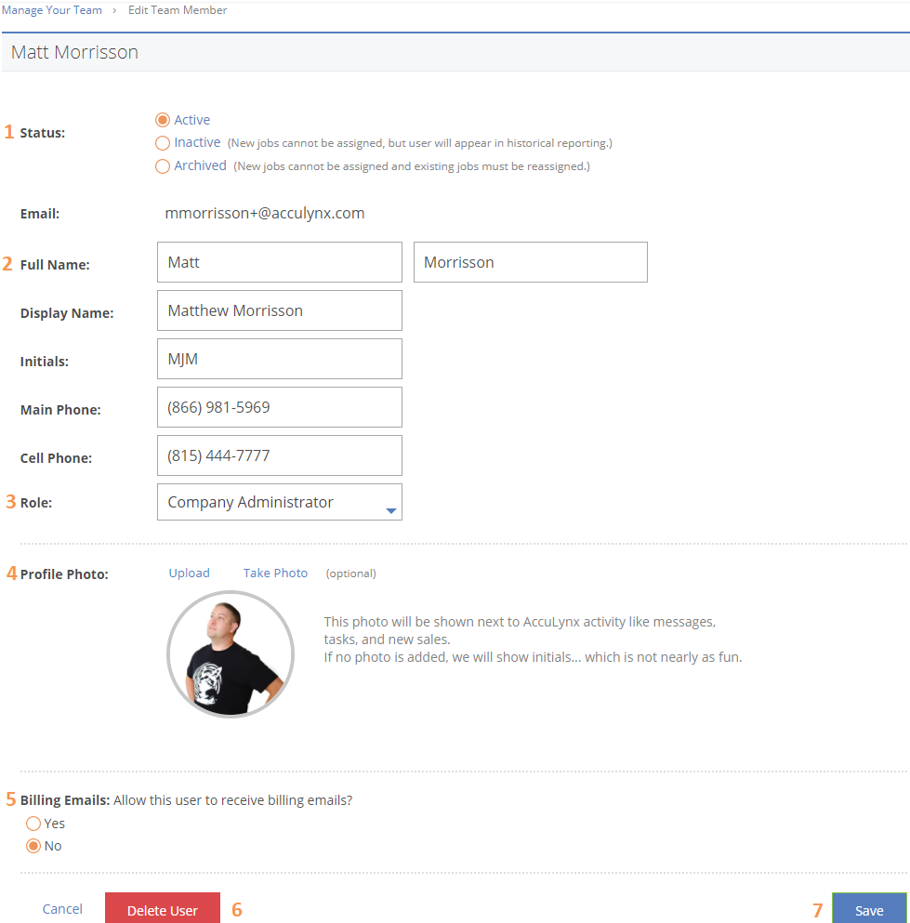Click the Delete User button
The height and width of the screenshot is (923, 910).
click(x=163, y=909)
